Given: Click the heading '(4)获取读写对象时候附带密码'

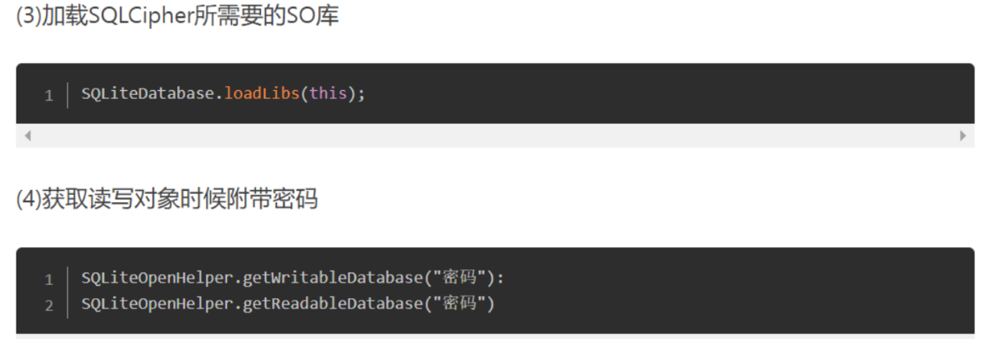Looking at the screenshot, I should coord(166,200).
